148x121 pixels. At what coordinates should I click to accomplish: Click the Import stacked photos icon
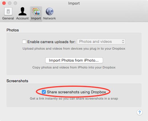click(x=36, y=11)
